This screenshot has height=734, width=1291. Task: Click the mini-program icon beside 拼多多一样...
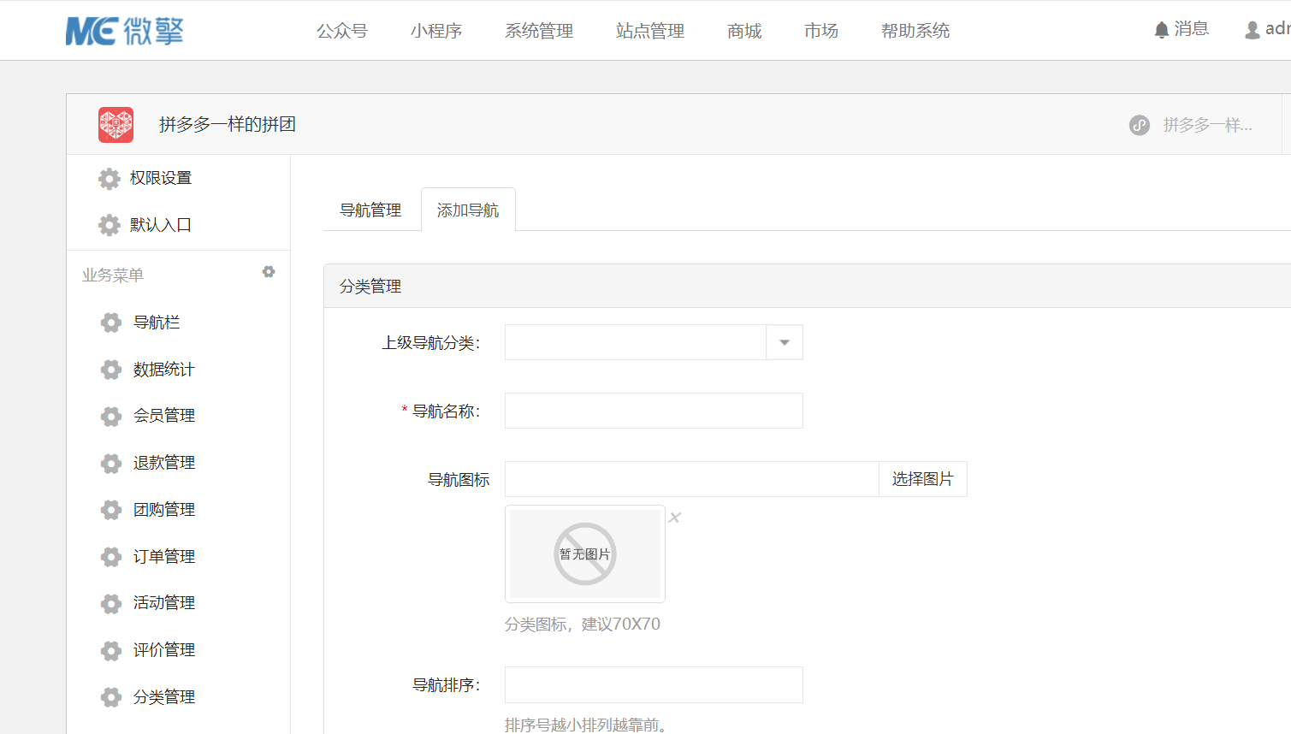coord(1140,125)
